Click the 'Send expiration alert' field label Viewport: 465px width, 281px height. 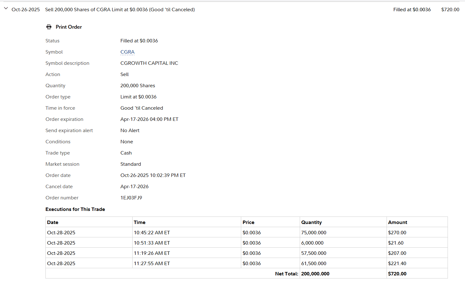click(69, 131)
